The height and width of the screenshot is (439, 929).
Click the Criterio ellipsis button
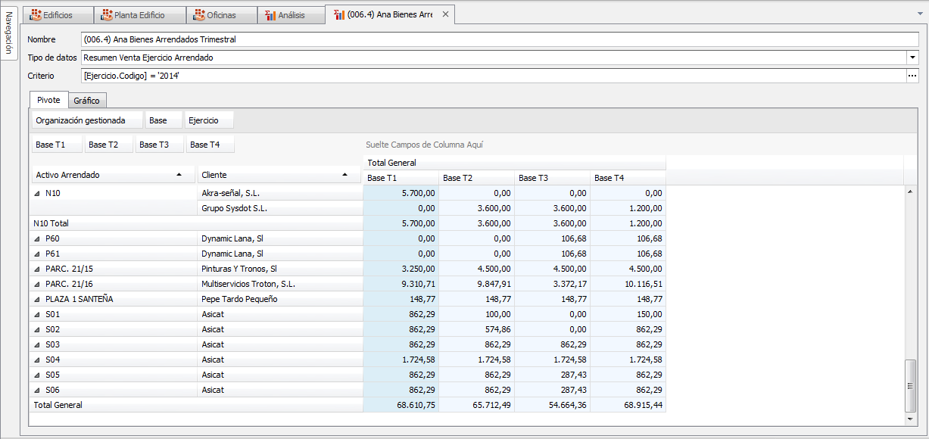point(912,76)
